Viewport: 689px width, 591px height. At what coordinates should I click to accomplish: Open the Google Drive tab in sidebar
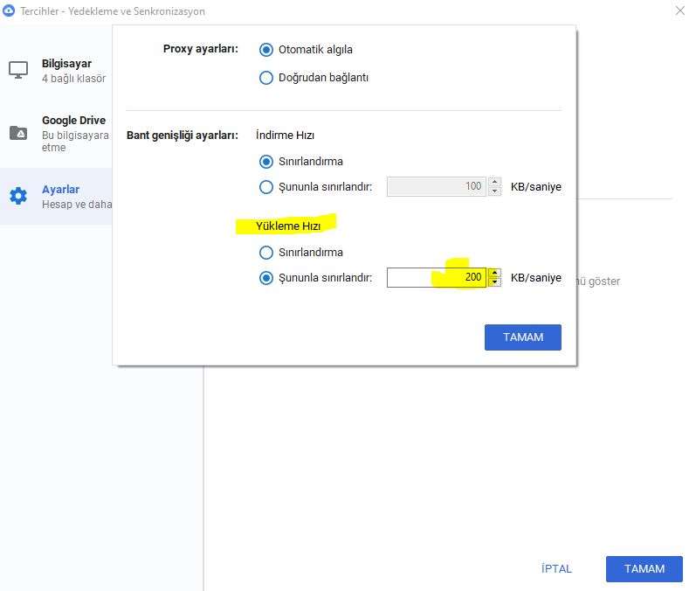point(73,133)
